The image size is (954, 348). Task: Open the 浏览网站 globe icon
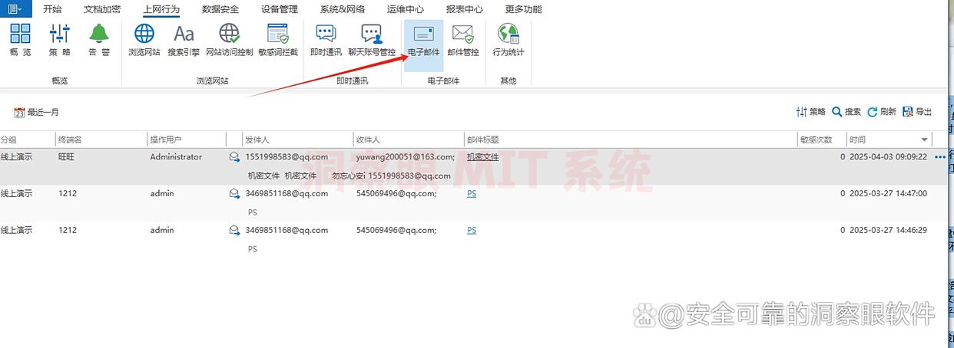click(x=144, y=40)
